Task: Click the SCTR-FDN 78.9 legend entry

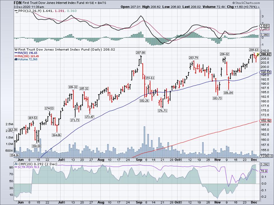Action: click(x=27, y=167)
